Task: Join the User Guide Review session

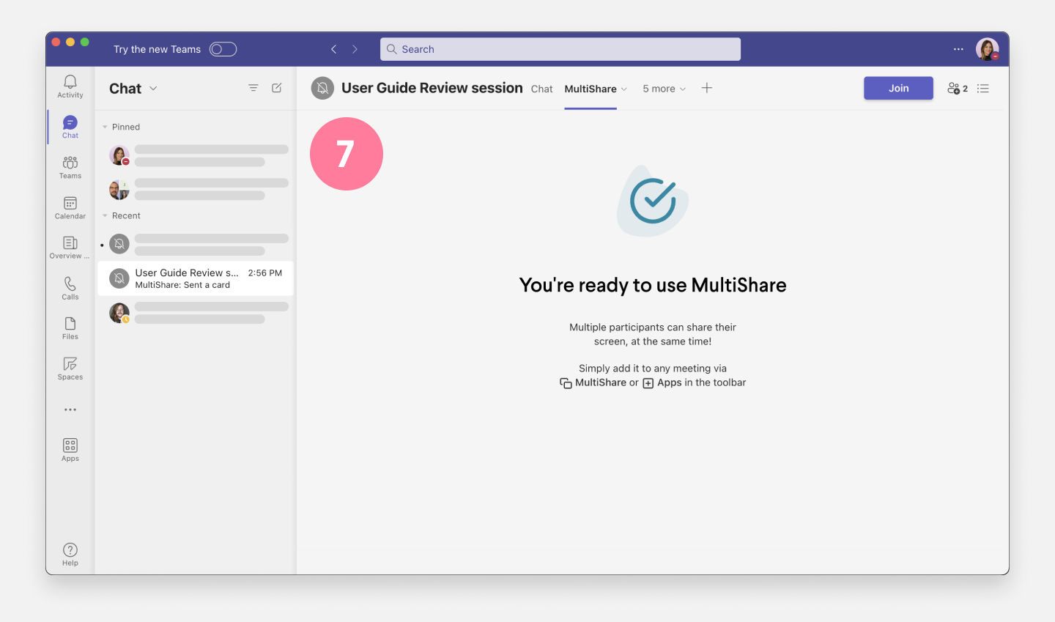Action: point(898,87)
